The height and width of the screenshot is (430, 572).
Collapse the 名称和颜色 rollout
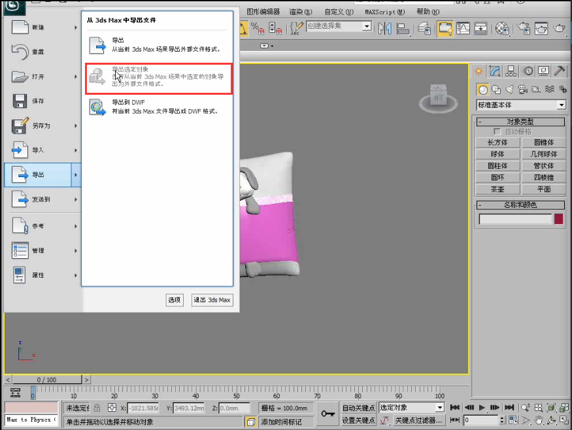click(520, 205)
